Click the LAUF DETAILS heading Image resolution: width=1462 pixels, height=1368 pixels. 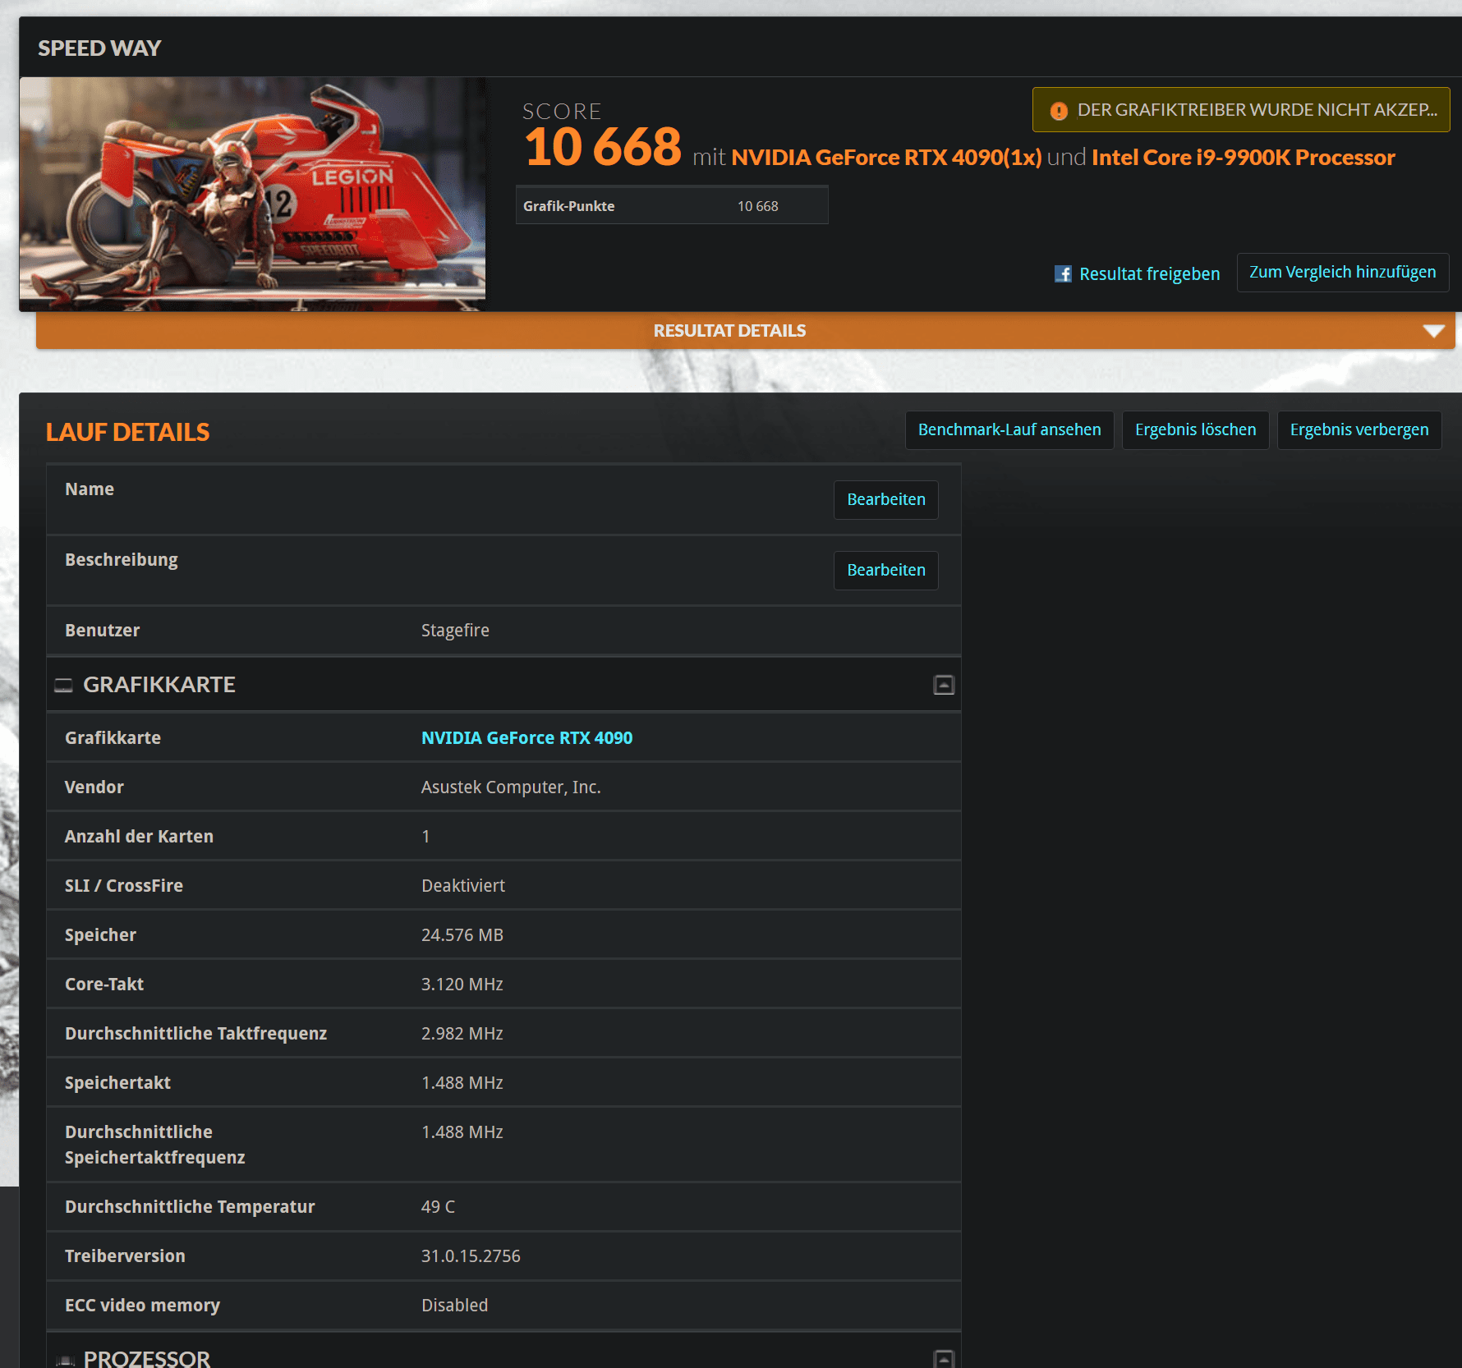click(127, 433)
